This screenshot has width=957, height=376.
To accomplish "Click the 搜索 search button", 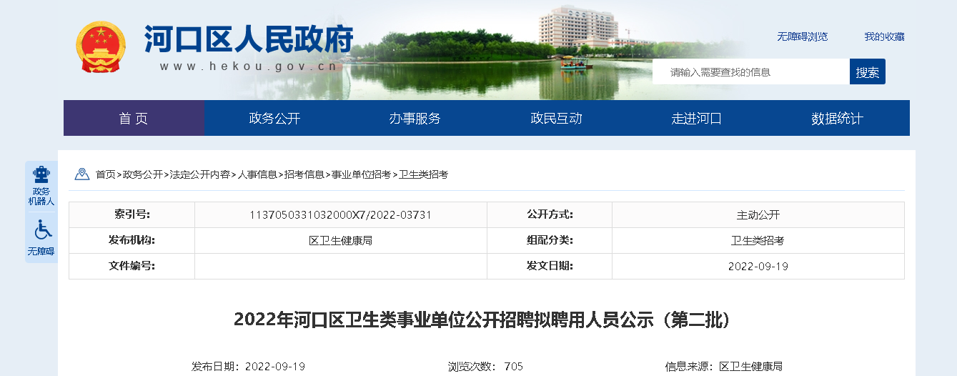I will [867, 72].
